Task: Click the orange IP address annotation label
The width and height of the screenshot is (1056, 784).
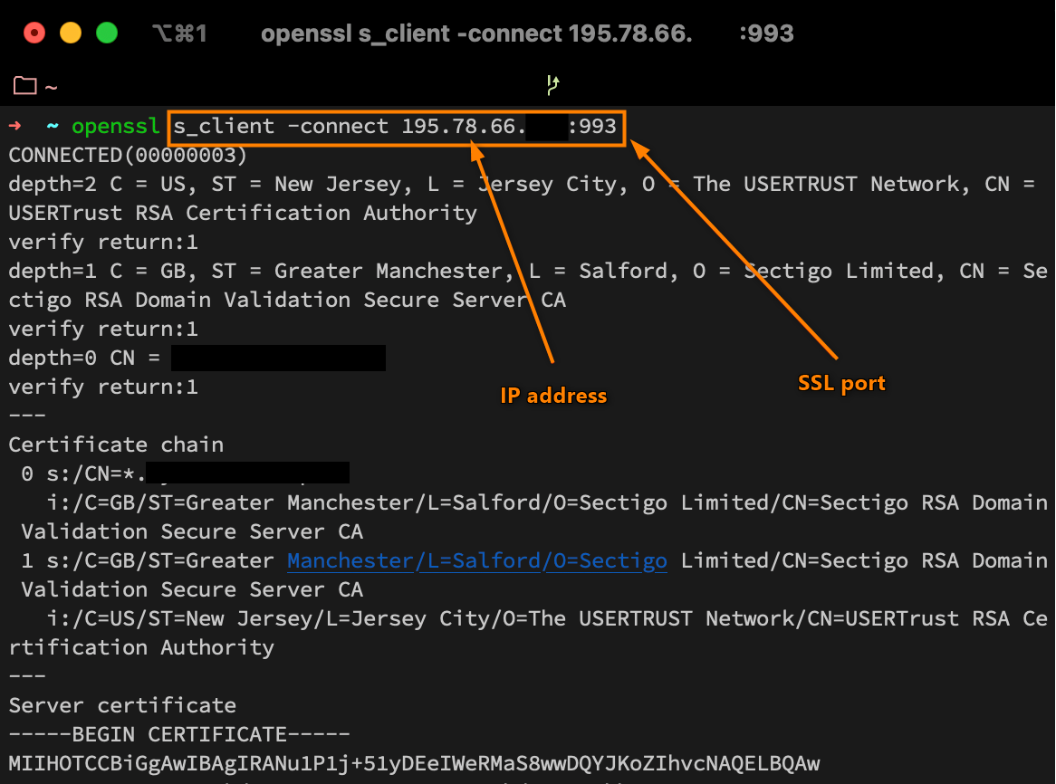Action: click(553, 396)
